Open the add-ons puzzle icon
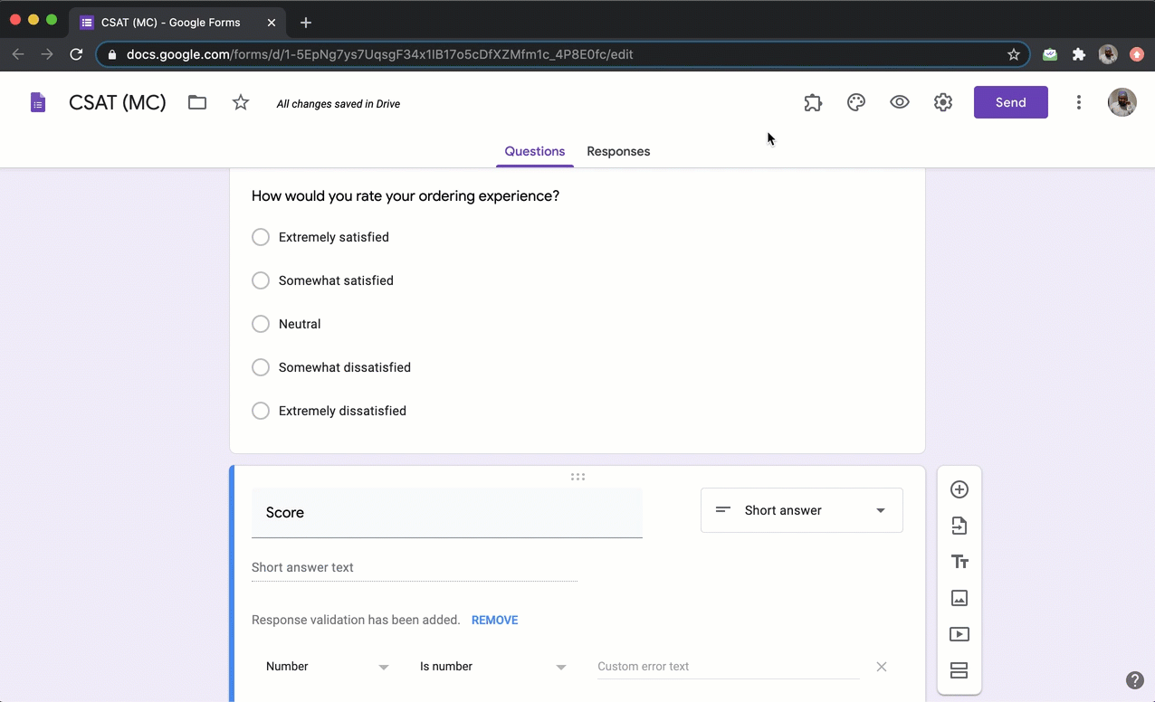 [813, 102]
